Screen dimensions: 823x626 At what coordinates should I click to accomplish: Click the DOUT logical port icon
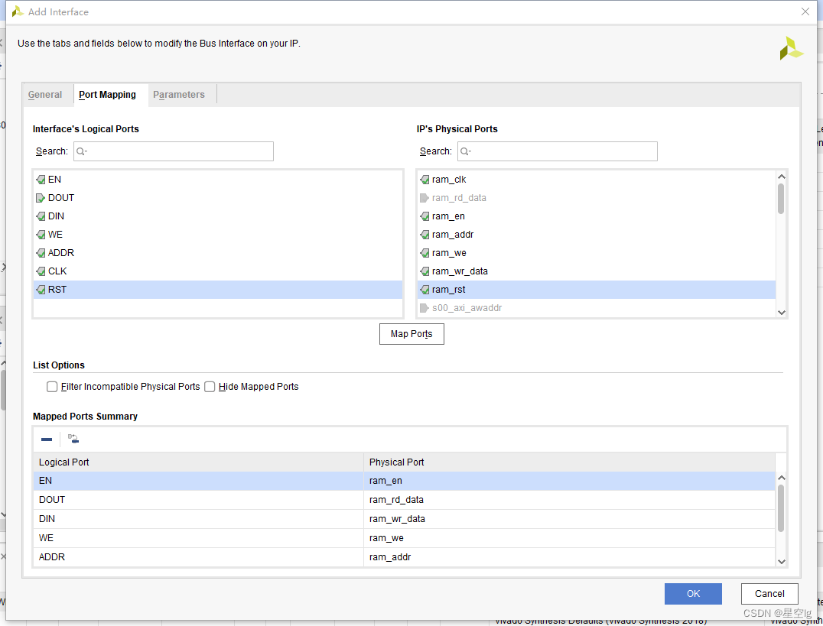click(41, 198)
